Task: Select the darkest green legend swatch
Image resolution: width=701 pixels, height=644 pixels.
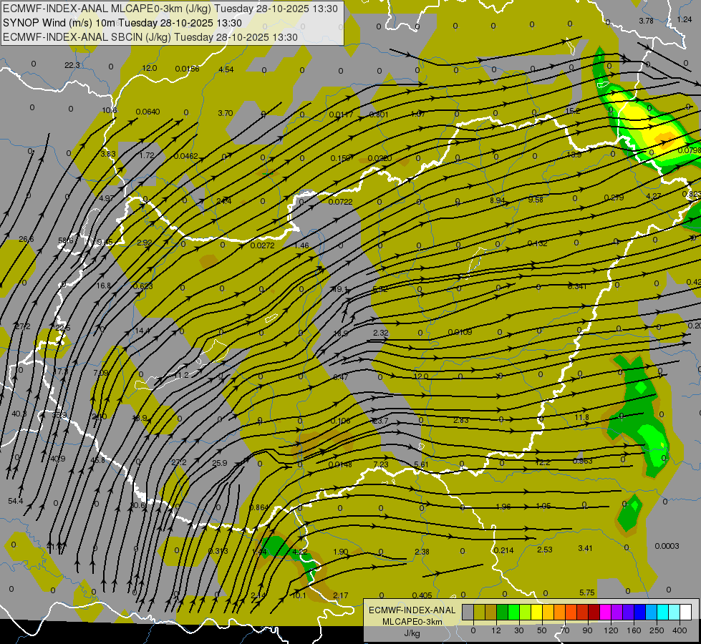Action: pos(502,612)
